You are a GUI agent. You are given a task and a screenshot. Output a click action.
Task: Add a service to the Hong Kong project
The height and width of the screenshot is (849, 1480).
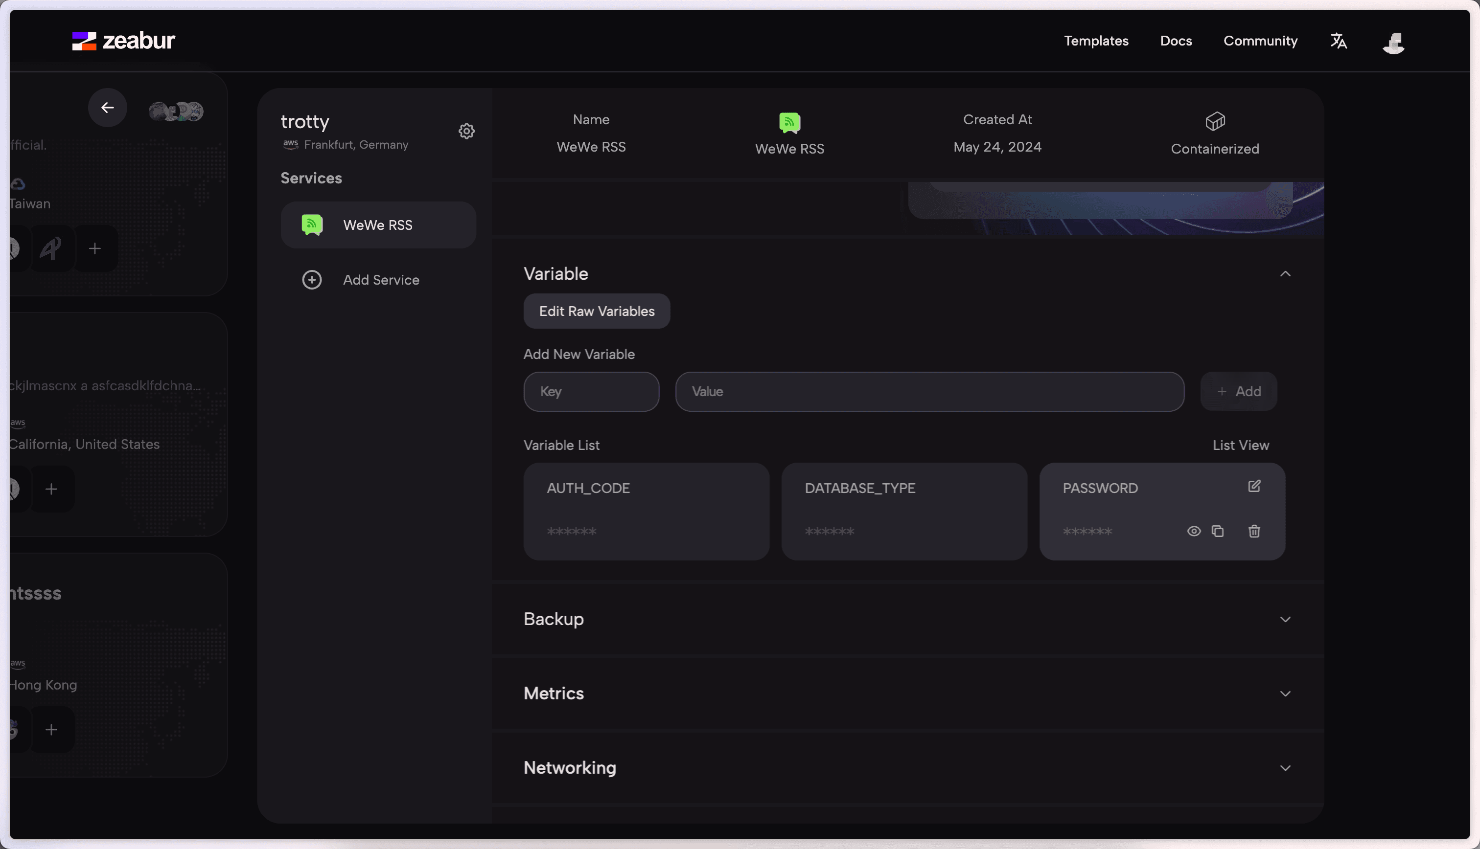click(51, 730)
